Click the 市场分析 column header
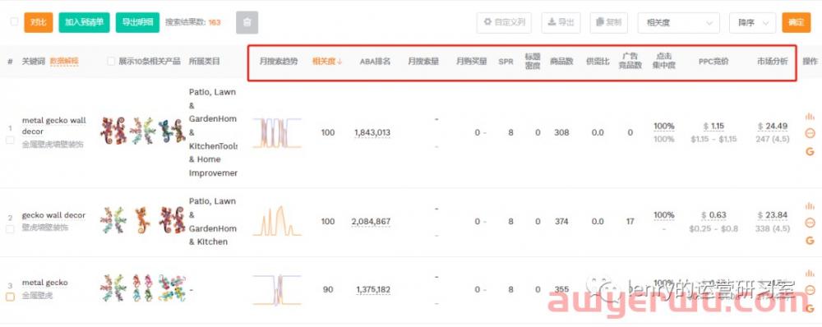Screen dimensions: 822x327 coord(772,62)
